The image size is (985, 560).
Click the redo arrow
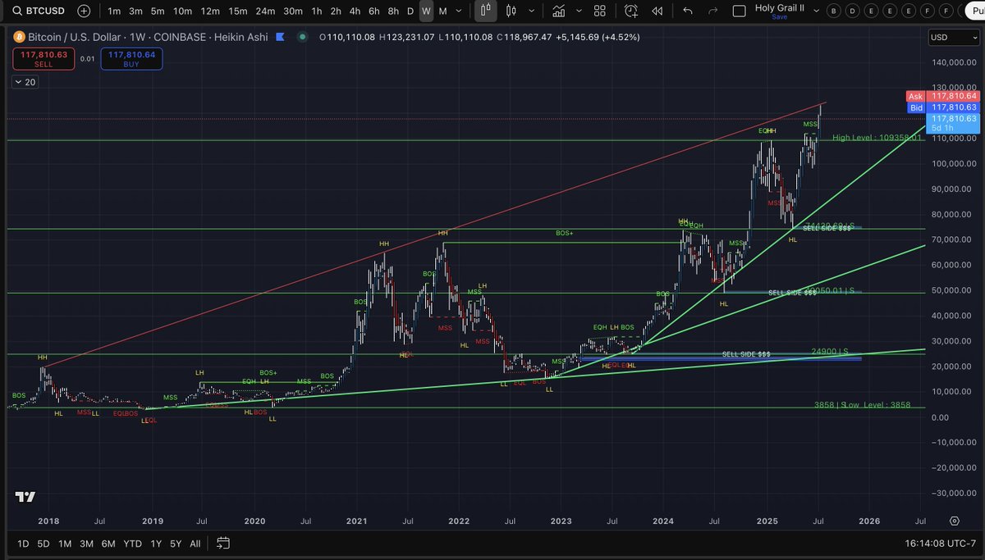pos(712,11)
